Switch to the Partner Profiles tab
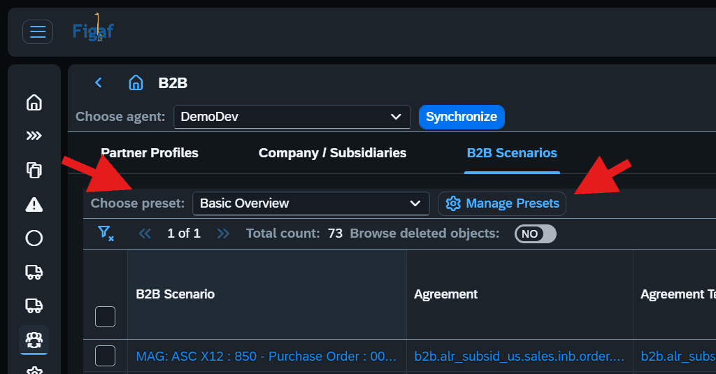Image resolution: width=716 pixels, height=374 pixels. 150,153
